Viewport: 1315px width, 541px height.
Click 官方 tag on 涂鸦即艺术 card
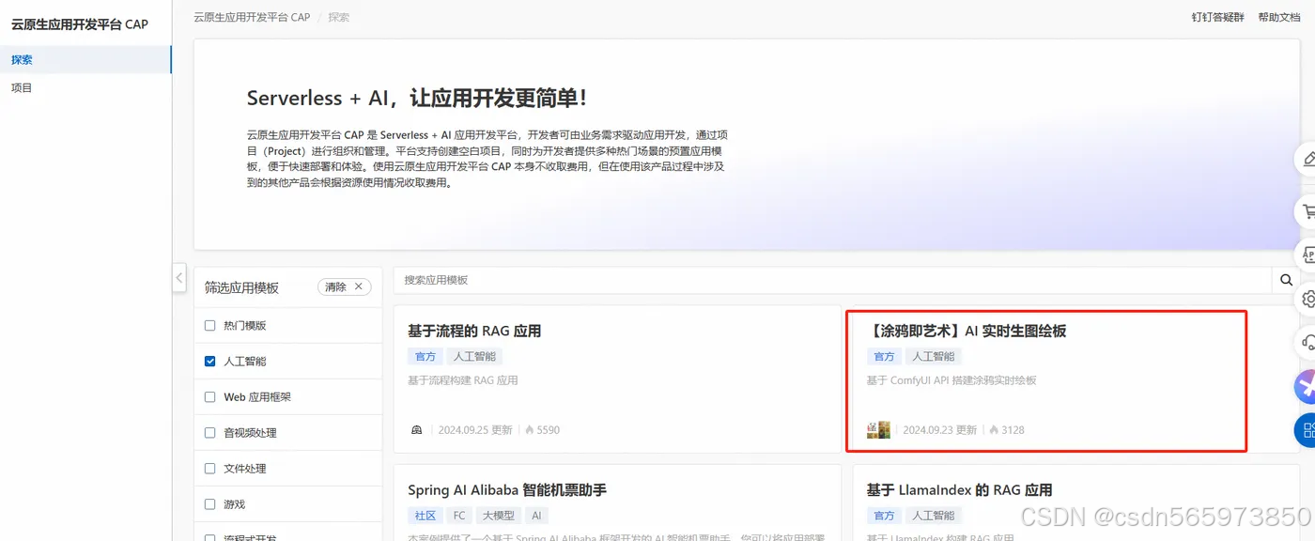[884, 356]
